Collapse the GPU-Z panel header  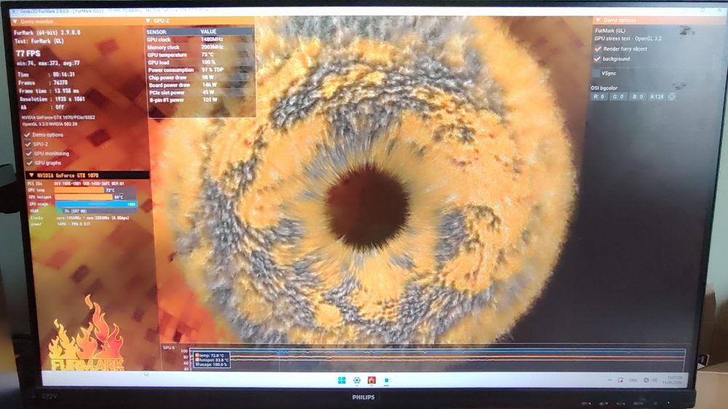pyautogui.click(x=148, y=21)
